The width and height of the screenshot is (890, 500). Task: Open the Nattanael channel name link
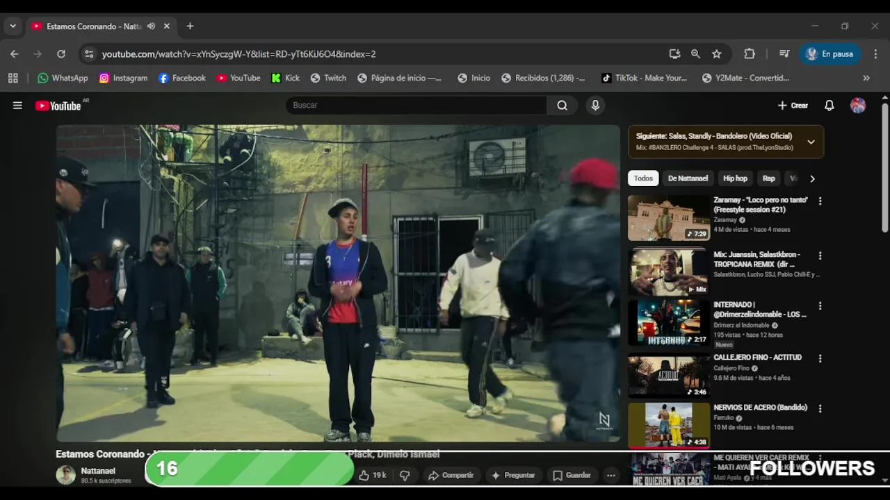coord(98,471)
